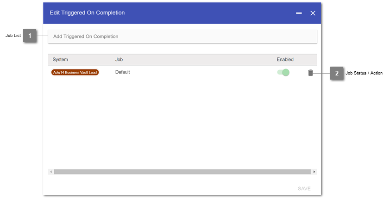This screenshot has width=390, height=199.
Task: Click the Enabled column header
Action: point(285,60)
